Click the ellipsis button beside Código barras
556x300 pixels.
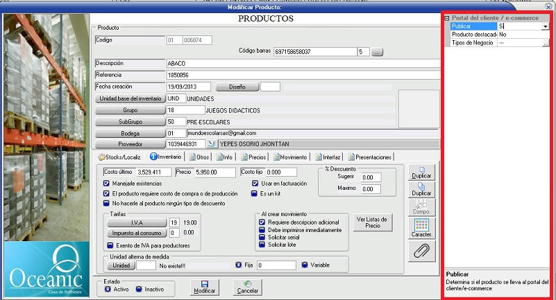pos(377,52)
